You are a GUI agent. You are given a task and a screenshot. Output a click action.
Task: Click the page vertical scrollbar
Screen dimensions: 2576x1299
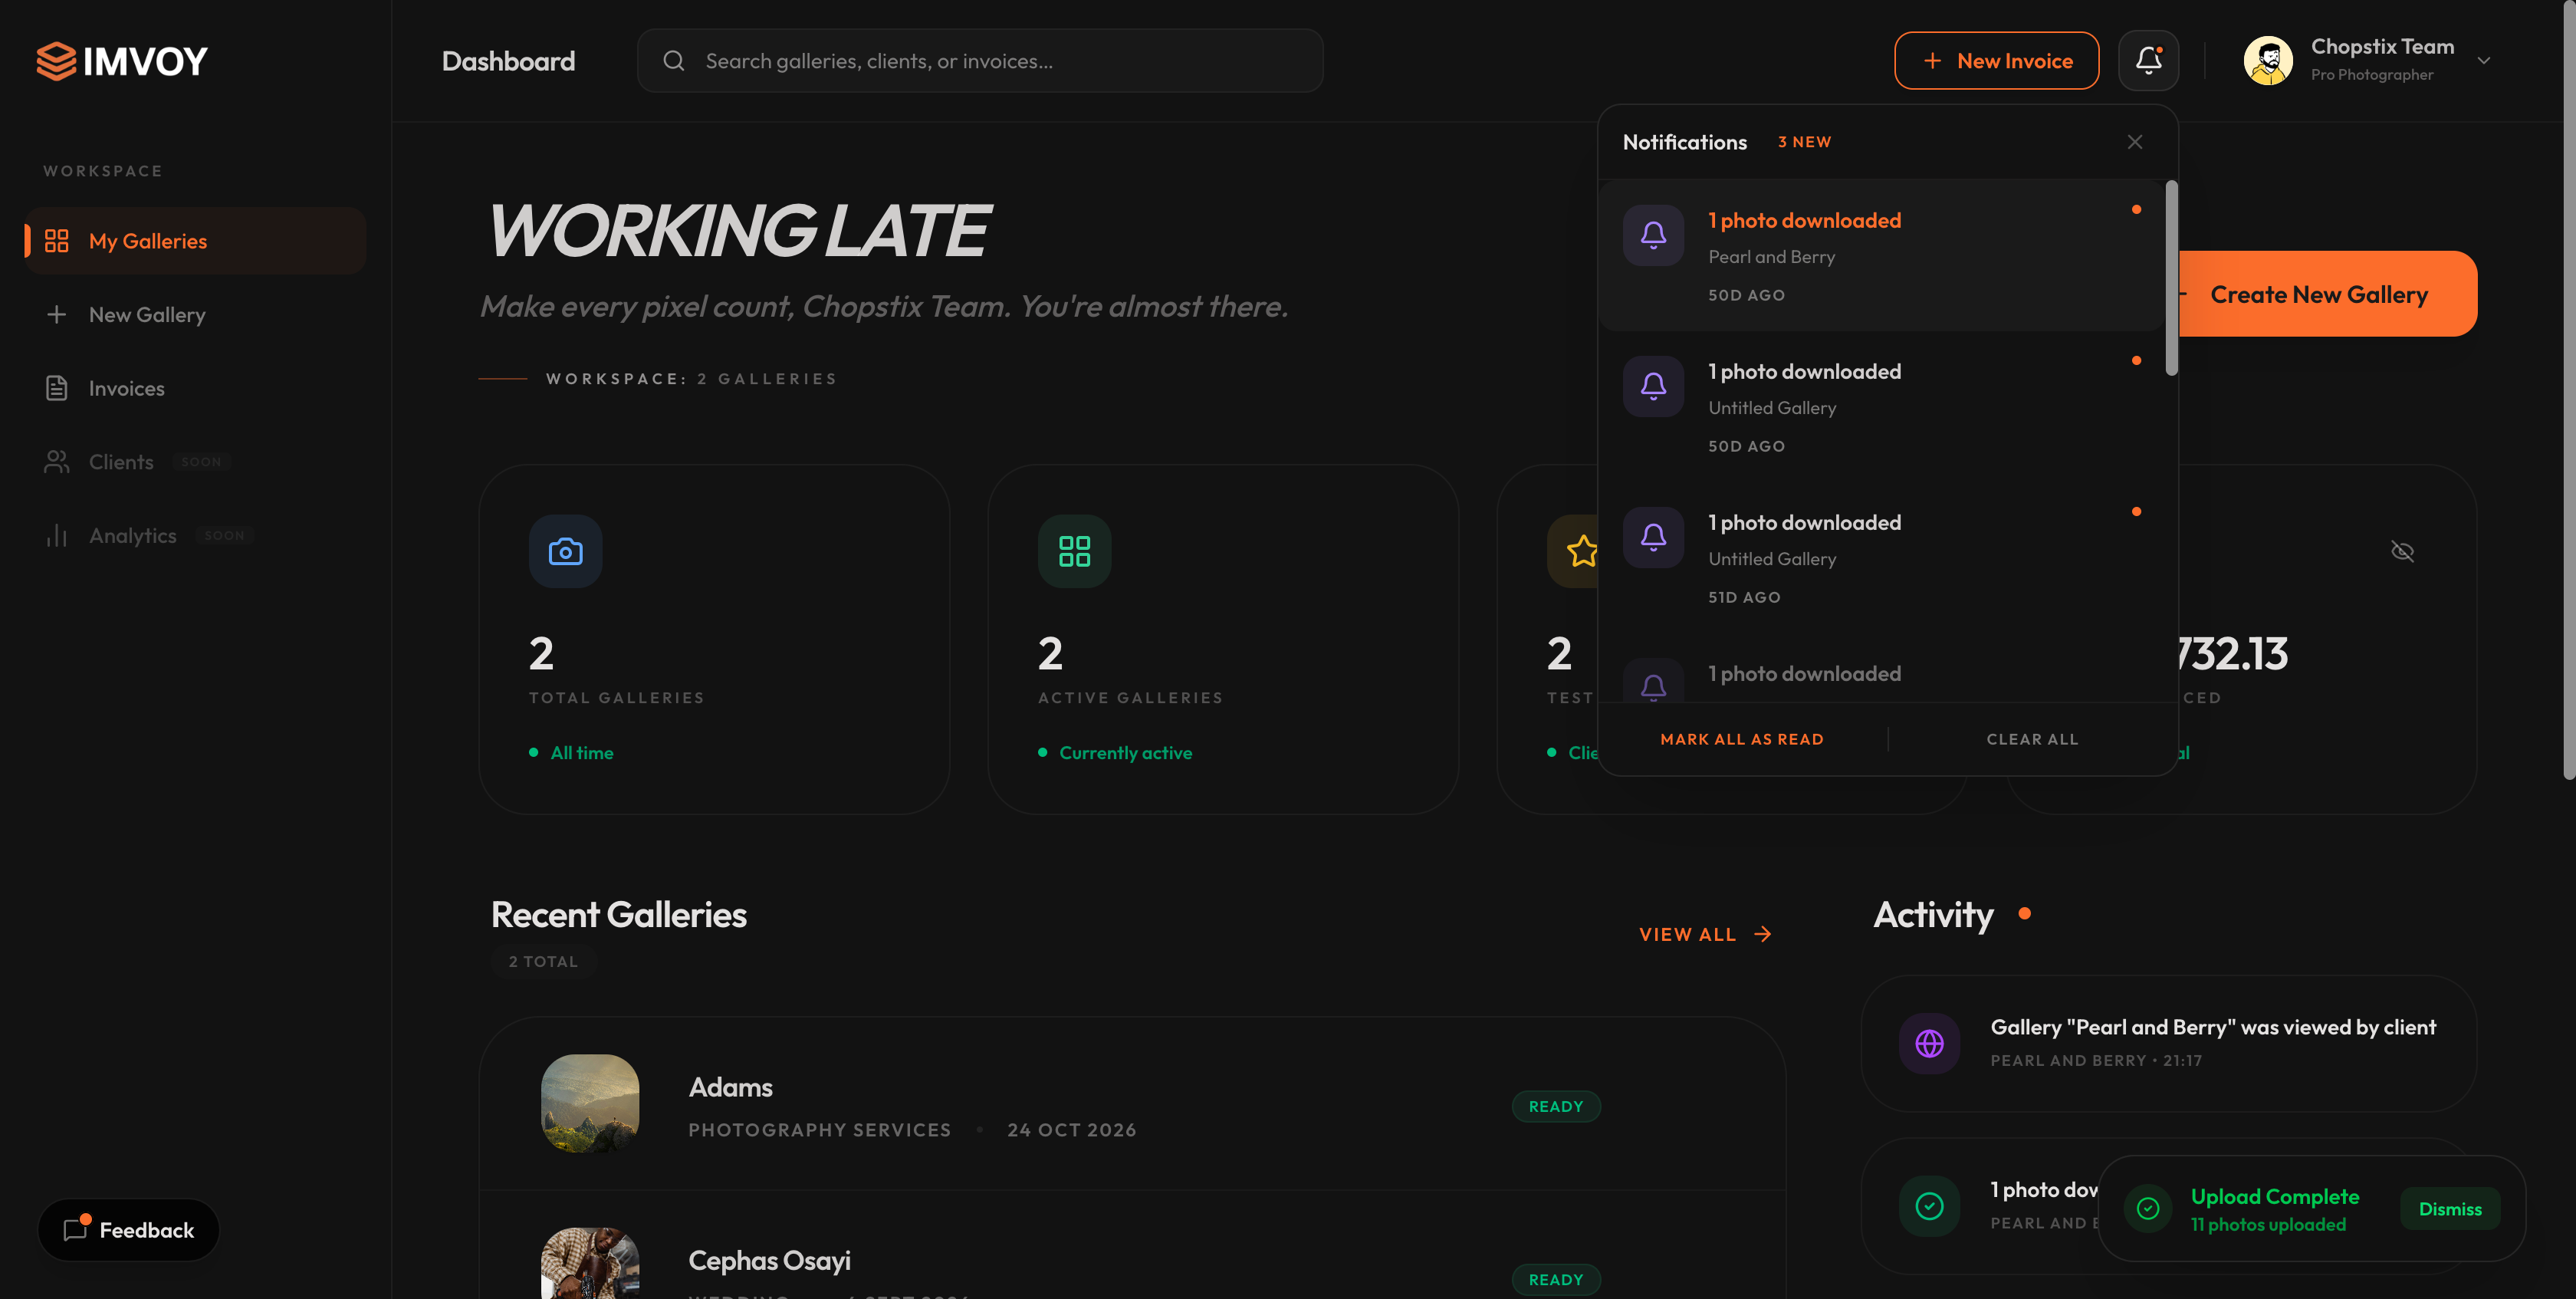click(x=2569, y=390)
